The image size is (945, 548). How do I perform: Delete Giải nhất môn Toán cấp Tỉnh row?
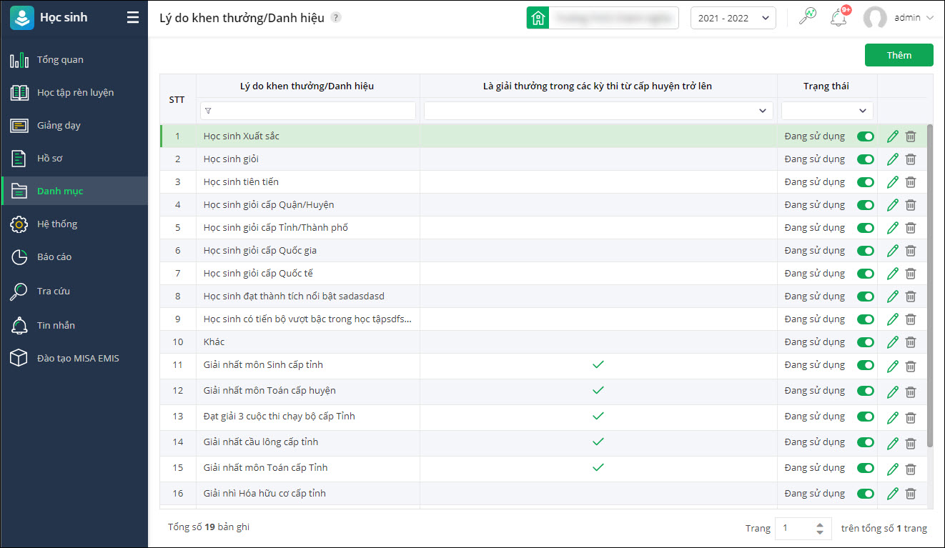911,469
